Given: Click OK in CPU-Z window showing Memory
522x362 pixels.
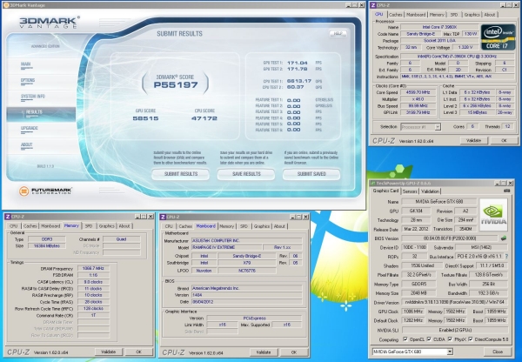Looking at the screenshot, I should tap(139, 352).
